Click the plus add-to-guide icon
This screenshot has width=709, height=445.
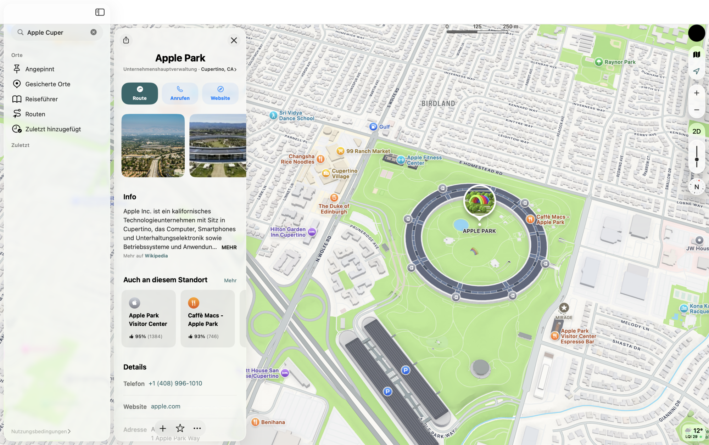(163, 428)
